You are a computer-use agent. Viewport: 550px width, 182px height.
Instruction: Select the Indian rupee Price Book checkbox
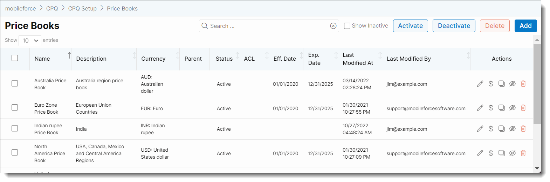click(x=15, y=128)
